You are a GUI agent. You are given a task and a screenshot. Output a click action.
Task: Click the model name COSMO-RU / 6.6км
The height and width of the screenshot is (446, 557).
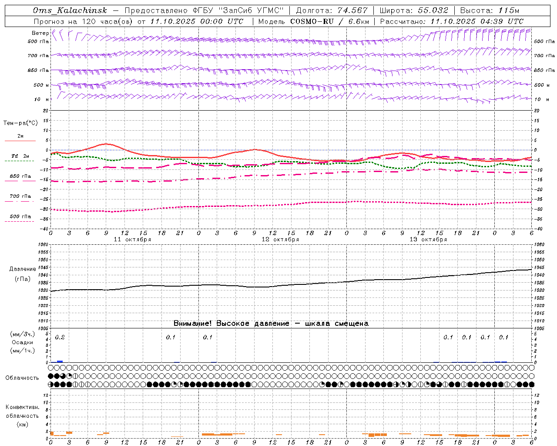point(330,21)
